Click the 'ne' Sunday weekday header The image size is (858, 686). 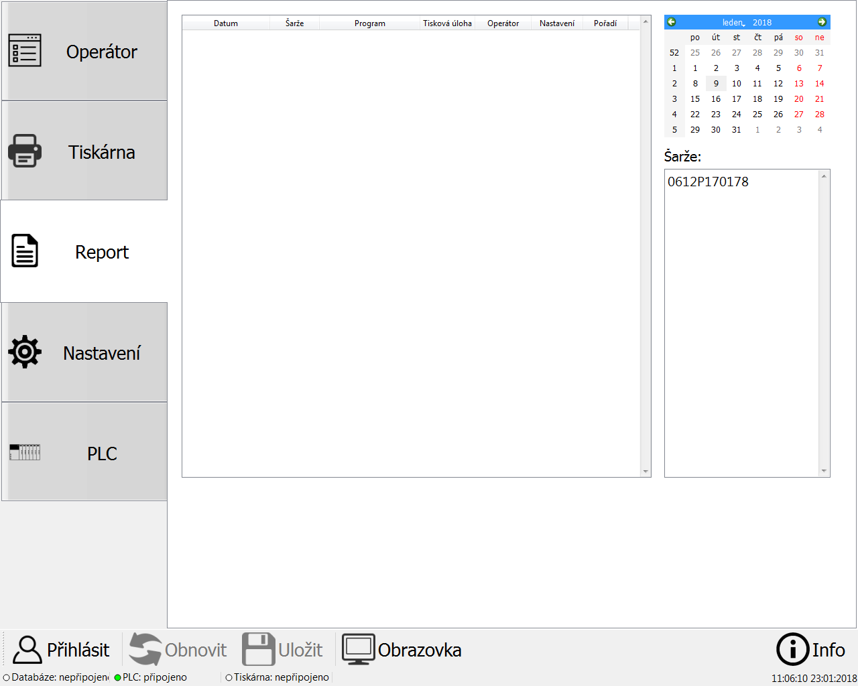820,38
